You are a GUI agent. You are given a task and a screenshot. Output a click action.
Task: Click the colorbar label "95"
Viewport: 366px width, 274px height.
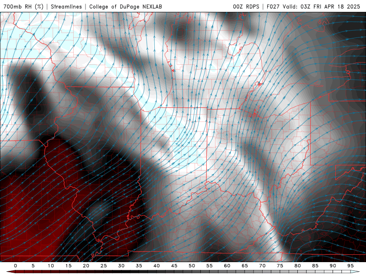click(350, 266)
